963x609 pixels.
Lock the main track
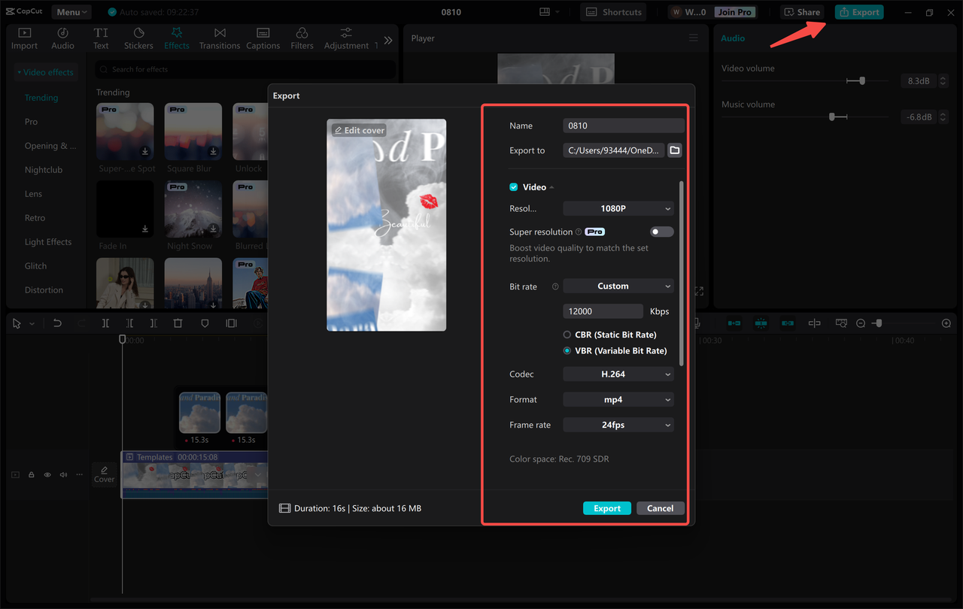tap(32, 474)
